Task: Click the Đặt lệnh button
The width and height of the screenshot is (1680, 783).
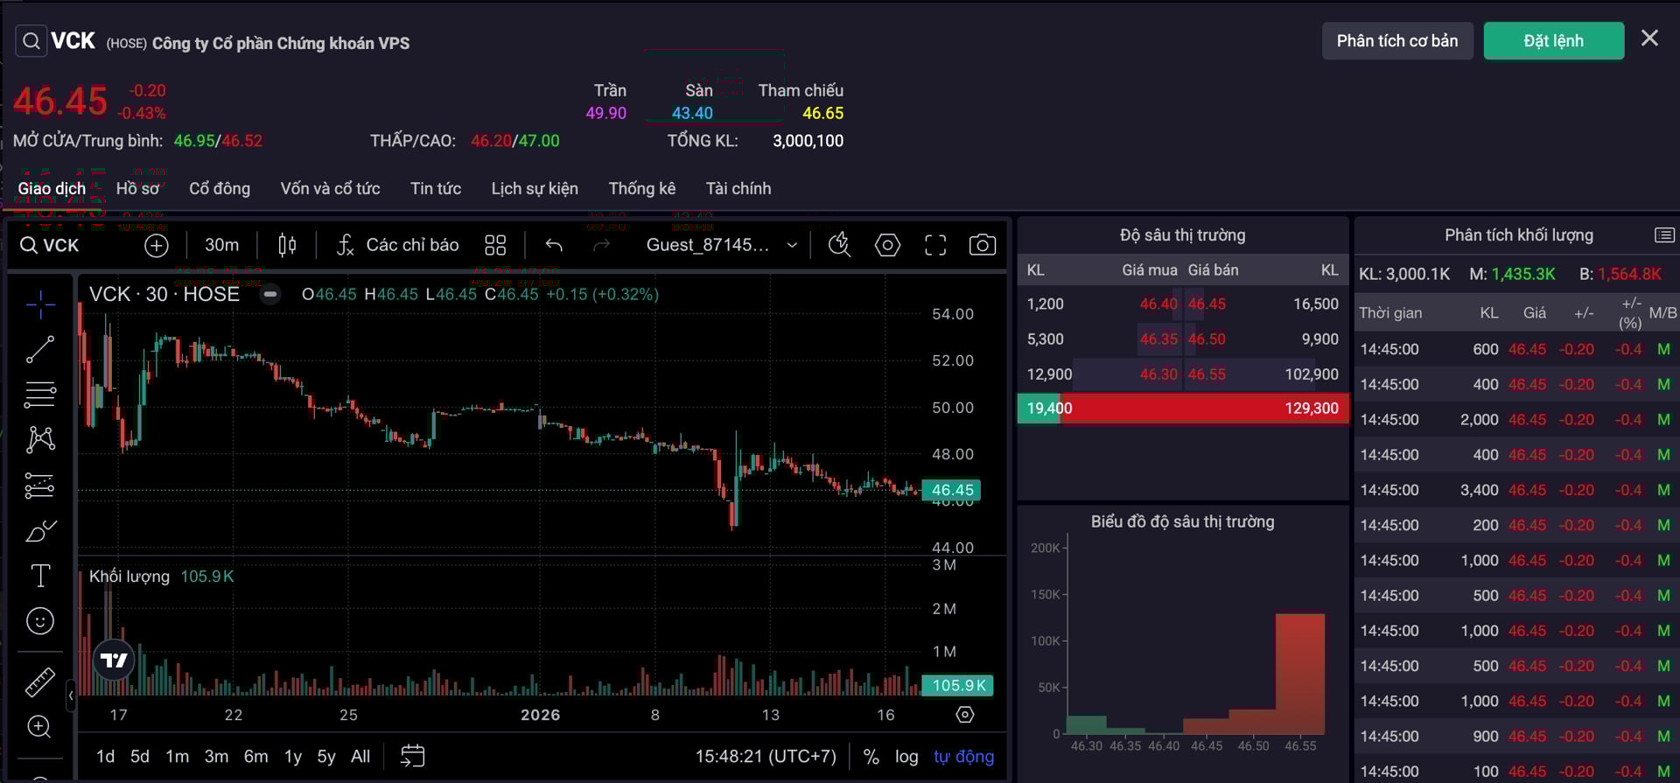Action: point(1553,41)
